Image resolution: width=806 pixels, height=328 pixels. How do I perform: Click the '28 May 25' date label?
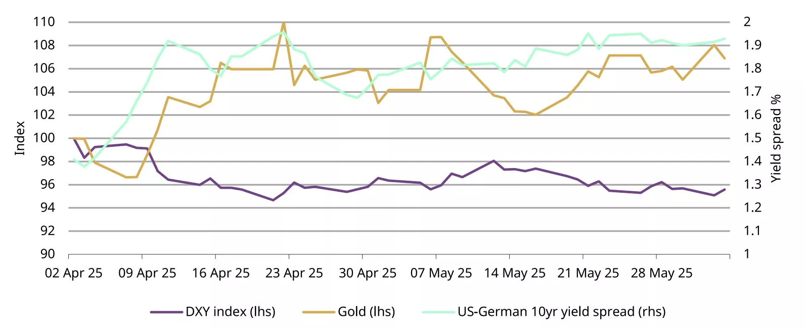661,274
